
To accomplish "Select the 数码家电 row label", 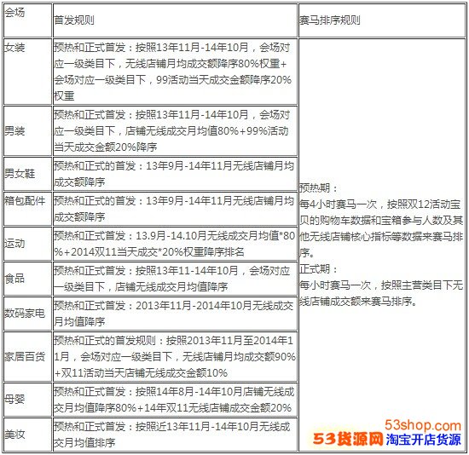I will pos(25,314).
